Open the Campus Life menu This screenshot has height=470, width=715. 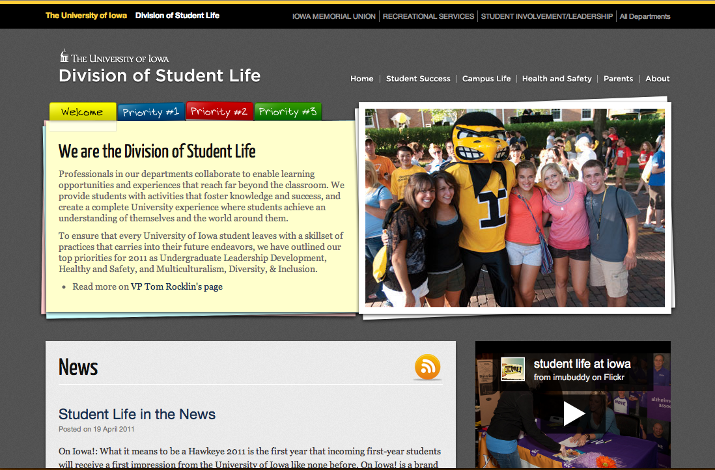pos(486,78)
